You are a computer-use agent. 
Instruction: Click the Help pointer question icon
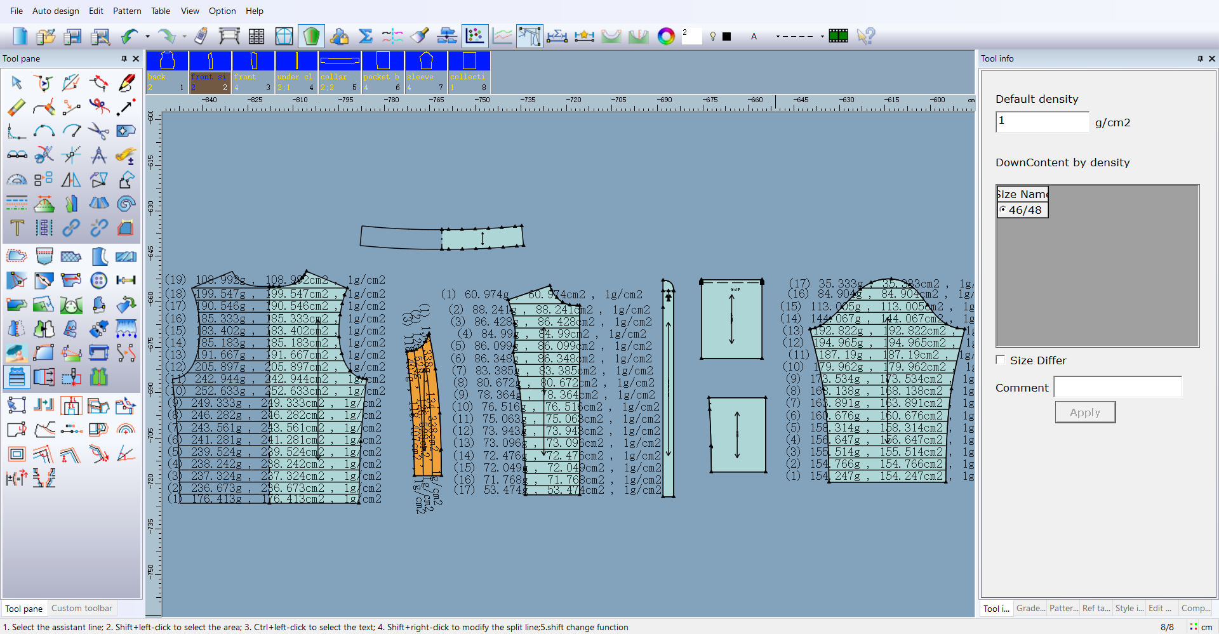point(865,36)
